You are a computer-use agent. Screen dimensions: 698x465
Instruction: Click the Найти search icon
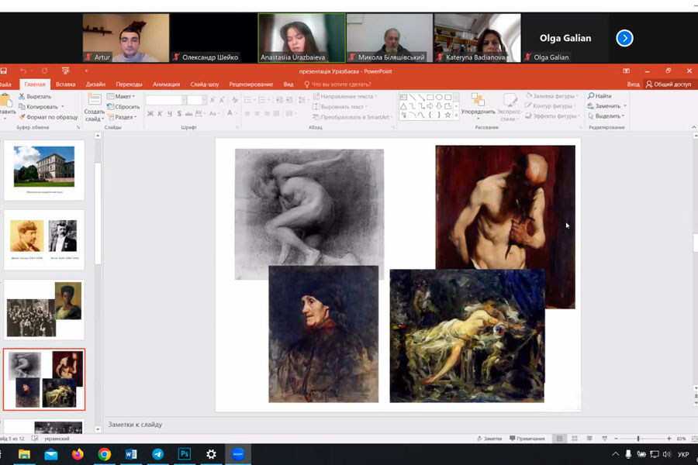pos(591,96)
